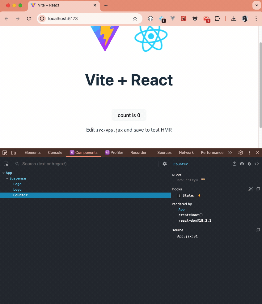The width and height of the screenshot is (262, 304).
Task: Collapse the App tree node arrow
Action: pos(3,173)
